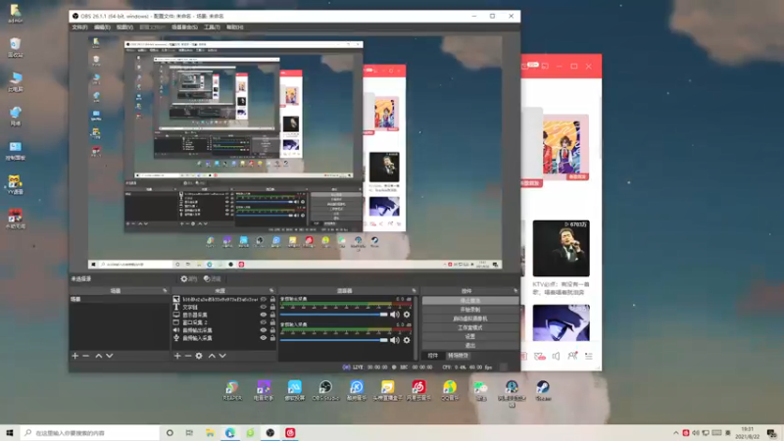Image resolution: width=784 pixels, height=441 pixels.
Task: Open the KTV singer video thumbnail in the NetEase window
Action: [x=561, y=248]
